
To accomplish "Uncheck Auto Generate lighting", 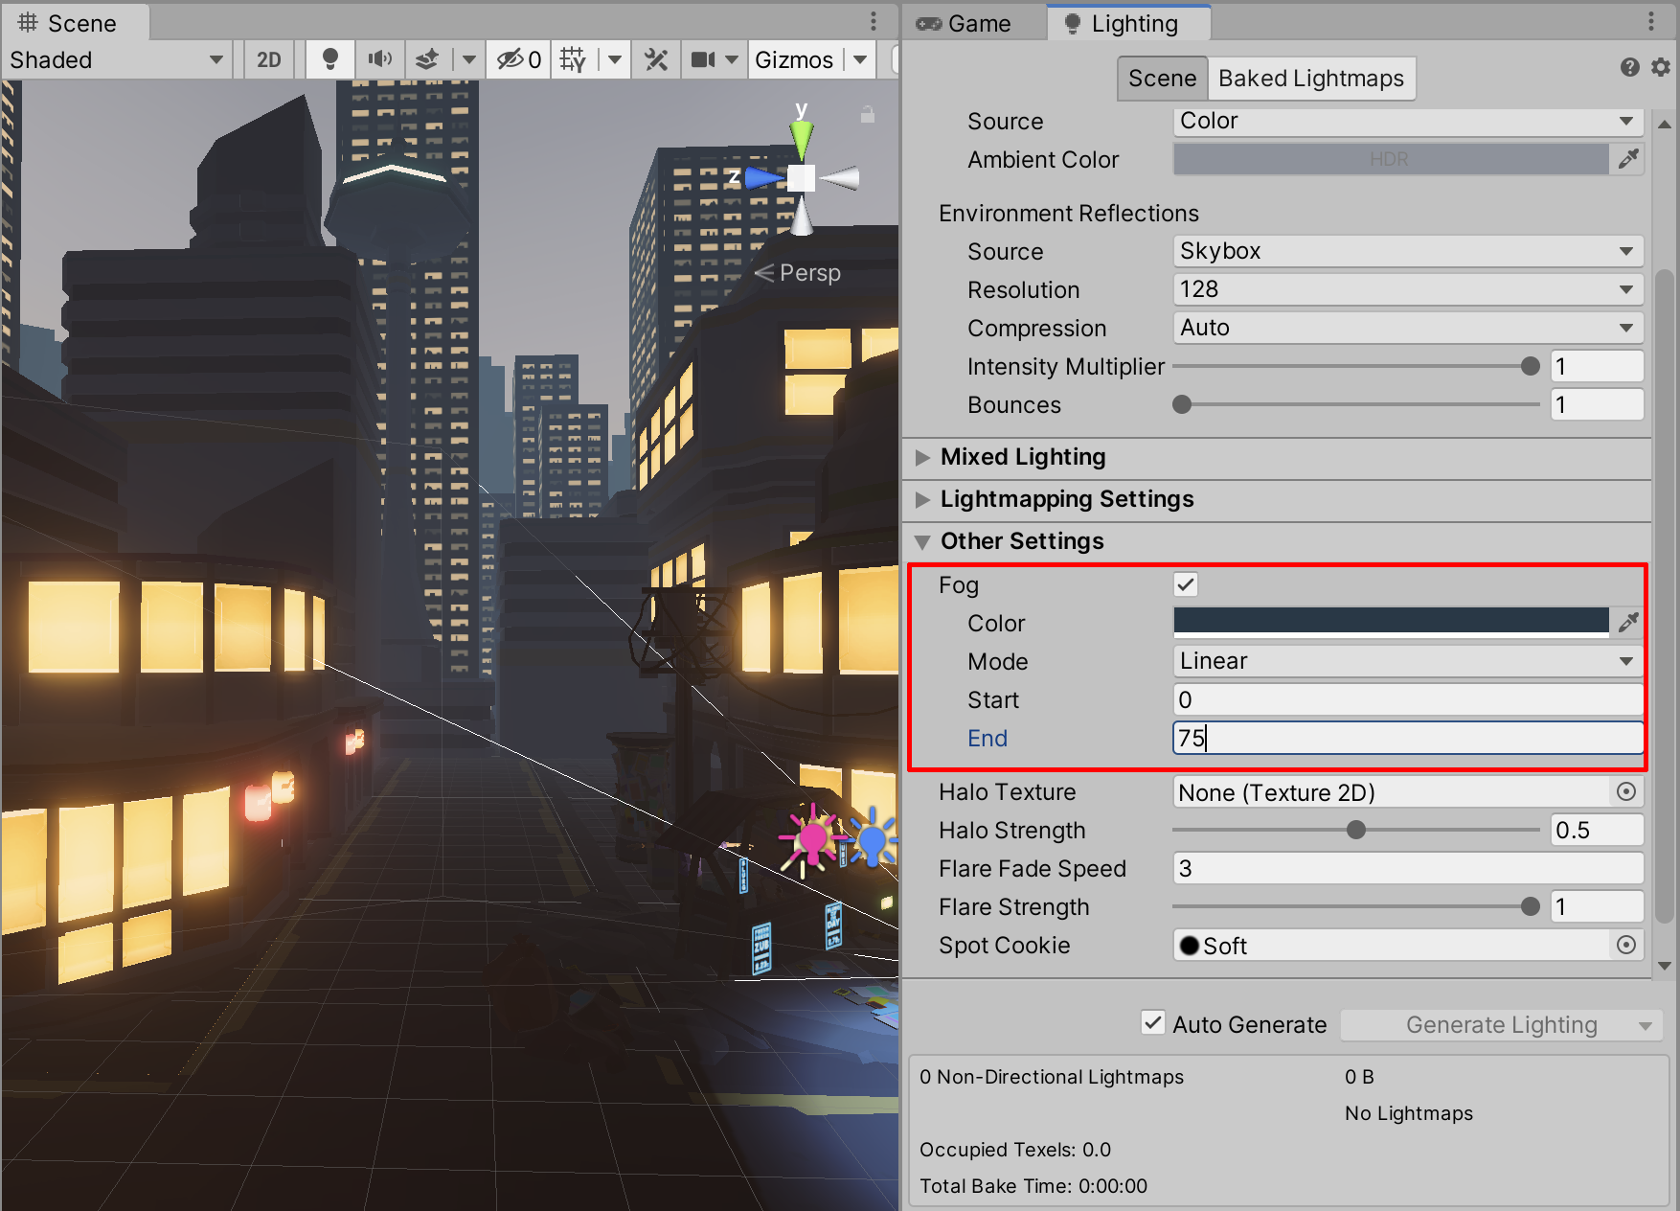I will coord(1153,1023).
